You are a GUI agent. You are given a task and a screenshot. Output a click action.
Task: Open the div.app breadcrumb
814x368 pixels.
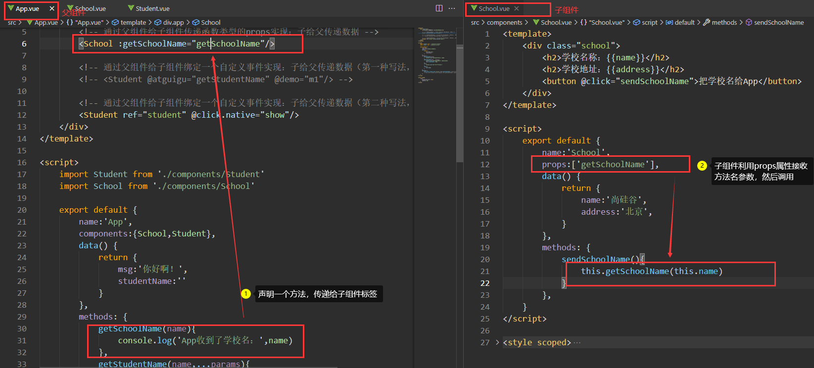169,22
